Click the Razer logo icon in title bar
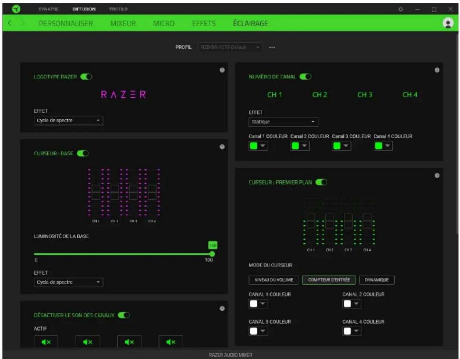This screenshot has height=359, width=460. coord(16,9)
